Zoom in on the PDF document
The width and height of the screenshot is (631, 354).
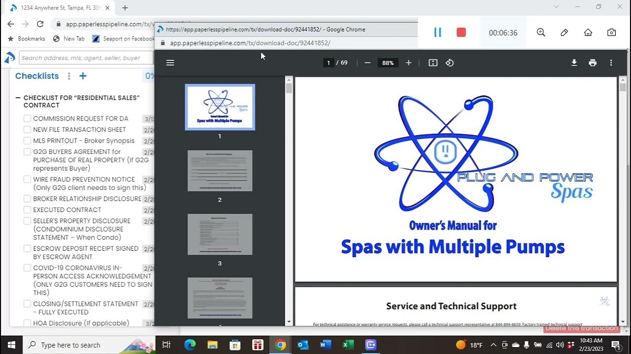[x=408, y=63]
